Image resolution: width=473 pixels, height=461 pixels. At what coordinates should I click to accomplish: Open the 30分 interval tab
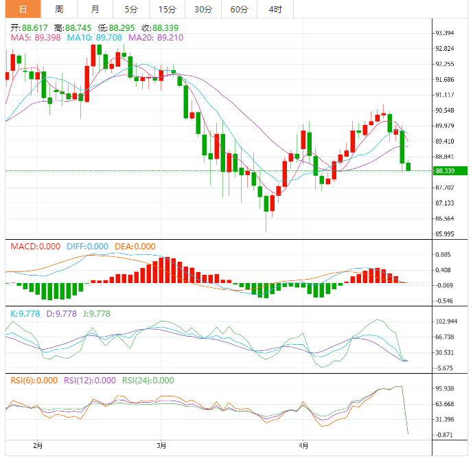(x=203, y=9)
